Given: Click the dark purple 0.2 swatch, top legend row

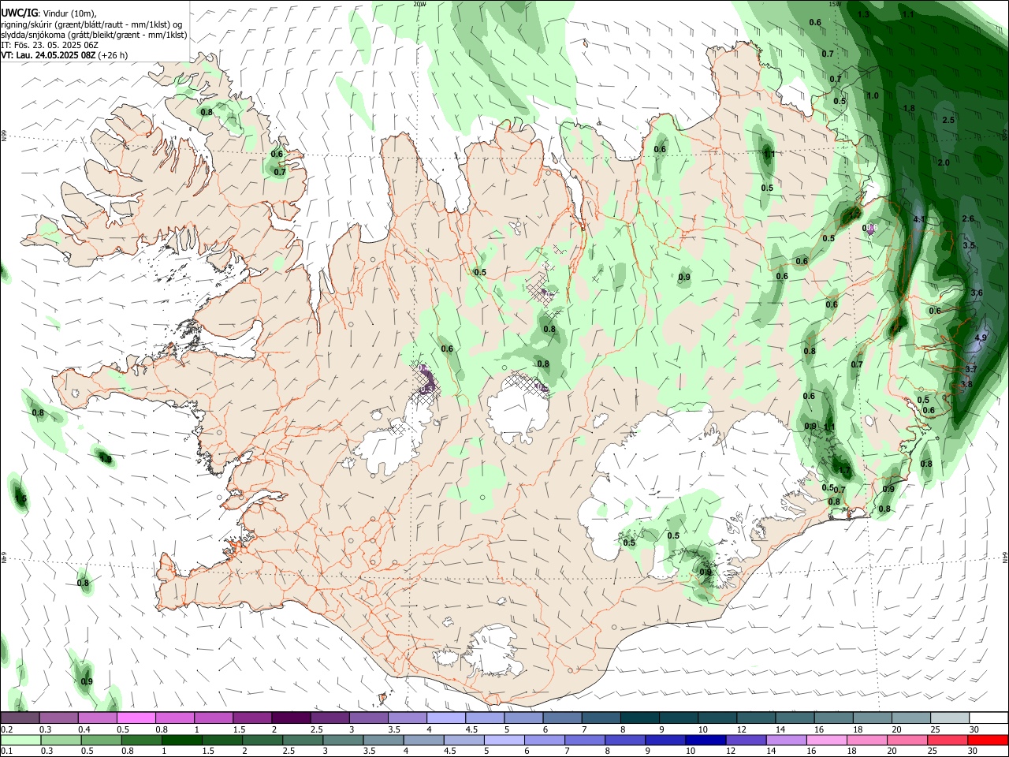Looking at the screenshot, I should [x=20, y=718].
